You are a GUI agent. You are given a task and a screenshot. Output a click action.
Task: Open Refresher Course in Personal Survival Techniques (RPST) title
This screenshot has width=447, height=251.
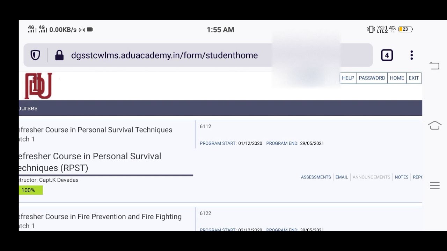click(x=90, y=162)
